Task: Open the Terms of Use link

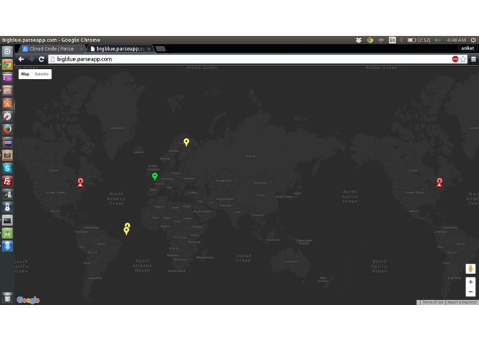Action: (x=433, y=302)
